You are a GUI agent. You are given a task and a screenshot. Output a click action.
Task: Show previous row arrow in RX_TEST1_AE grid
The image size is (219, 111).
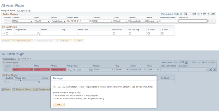tap(198, 14)
